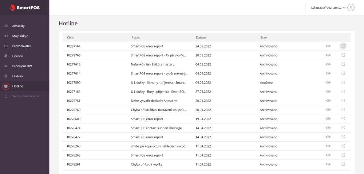Click the Faktury sidebar icon
Viewport: 364px width, 174px height.
pyautogui.click(x=6, y=76)
